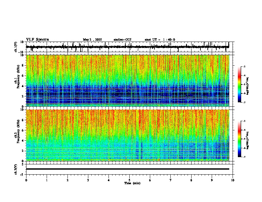The height and width of the screenshot is (202, 262).
Task: Click the "ch.3(V)" axis label
Action: [16, 169]
